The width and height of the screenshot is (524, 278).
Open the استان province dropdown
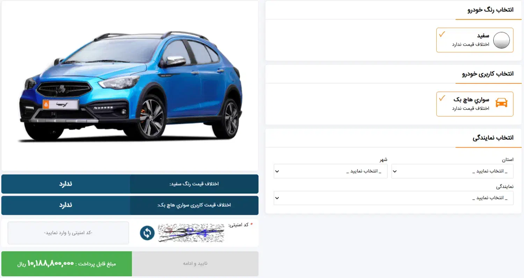click(452, 171)
